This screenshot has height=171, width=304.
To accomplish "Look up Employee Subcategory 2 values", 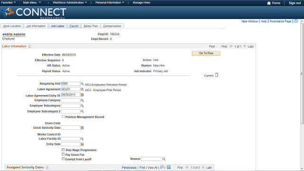I will coord(82,111).
